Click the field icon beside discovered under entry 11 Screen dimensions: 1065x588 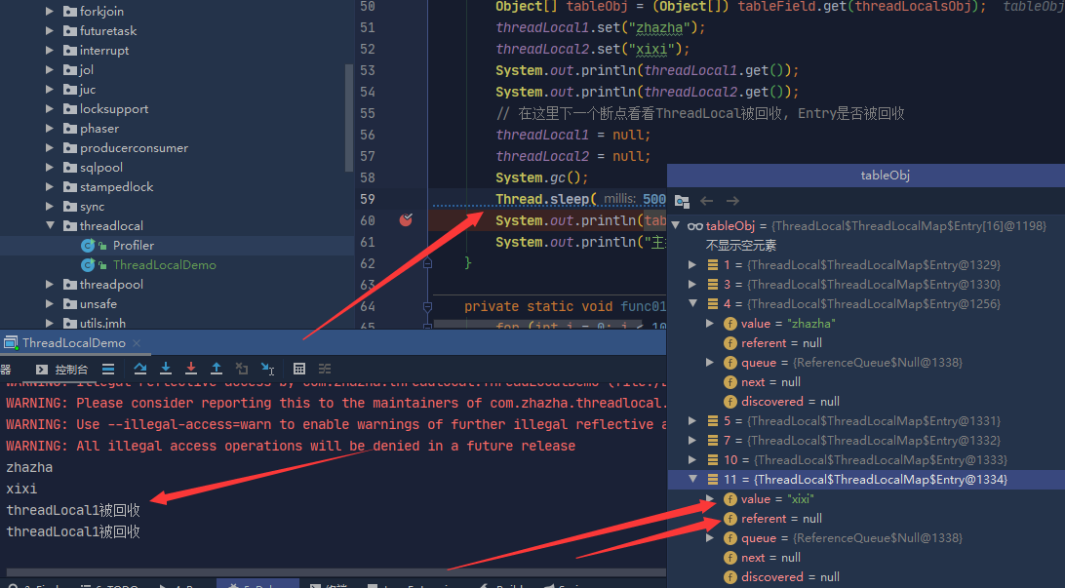pos(730,577)
